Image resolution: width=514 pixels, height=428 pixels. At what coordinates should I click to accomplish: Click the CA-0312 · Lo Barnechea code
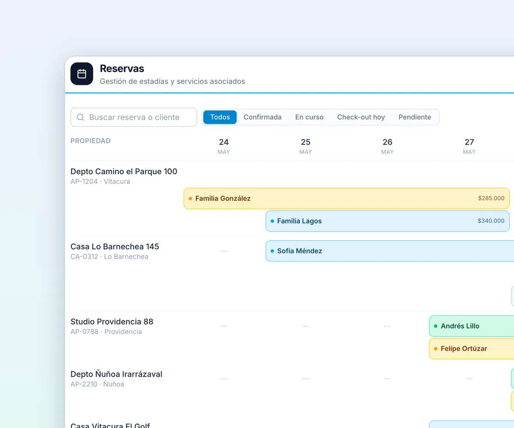point(109,257)
